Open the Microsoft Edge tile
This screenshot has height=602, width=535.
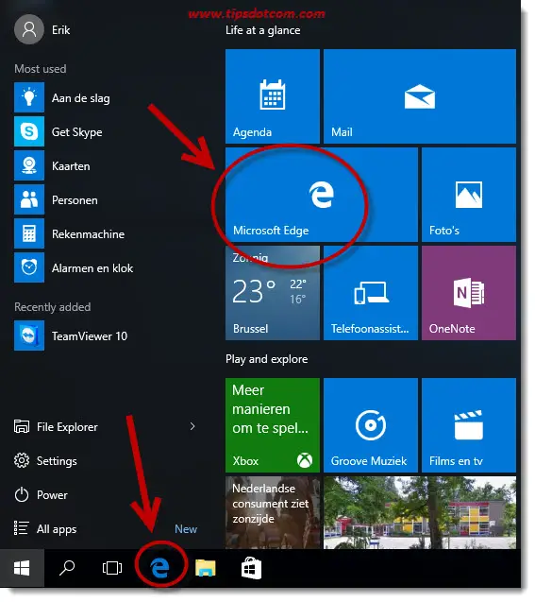[x=321, y=195]
